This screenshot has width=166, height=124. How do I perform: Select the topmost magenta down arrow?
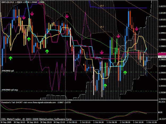click(x=32, y=14)
